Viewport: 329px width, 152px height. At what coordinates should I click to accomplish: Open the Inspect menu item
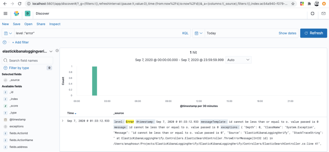(x=55, y=24)
